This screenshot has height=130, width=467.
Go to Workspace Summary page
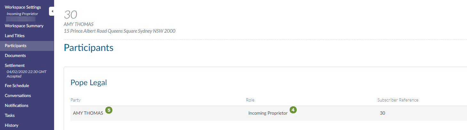coord(24,26)
